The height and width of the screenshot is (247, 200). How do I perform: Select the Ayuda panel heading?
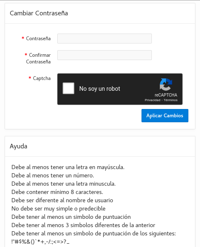pyautogui.click(x=18, y=146)
